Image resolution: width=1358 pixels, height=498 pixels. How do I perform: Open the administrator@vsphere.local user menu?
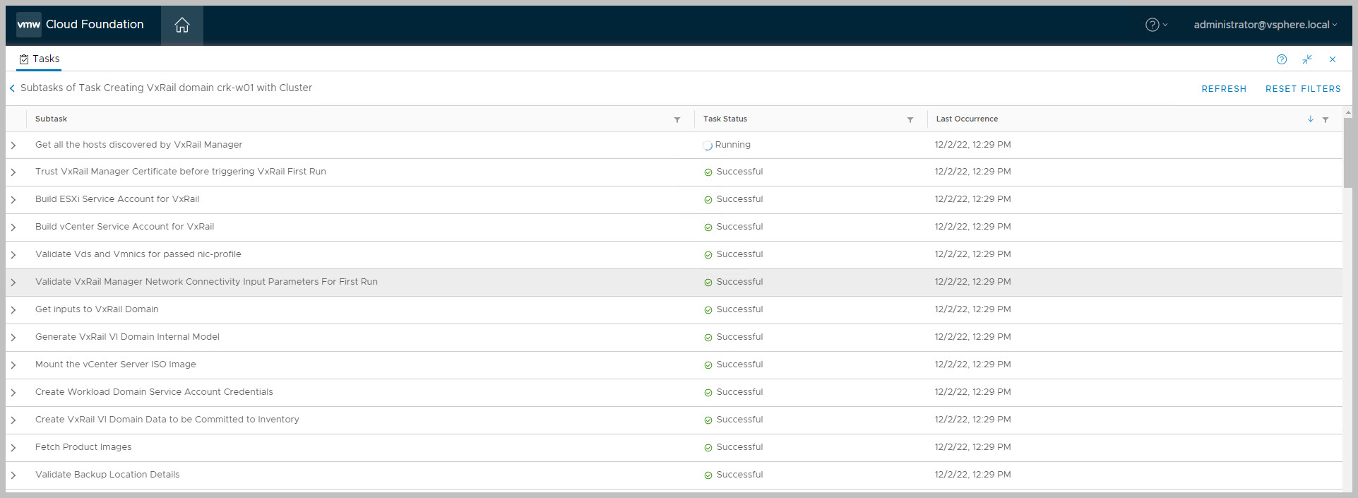pyautogui.click(x=1265, y=25)
